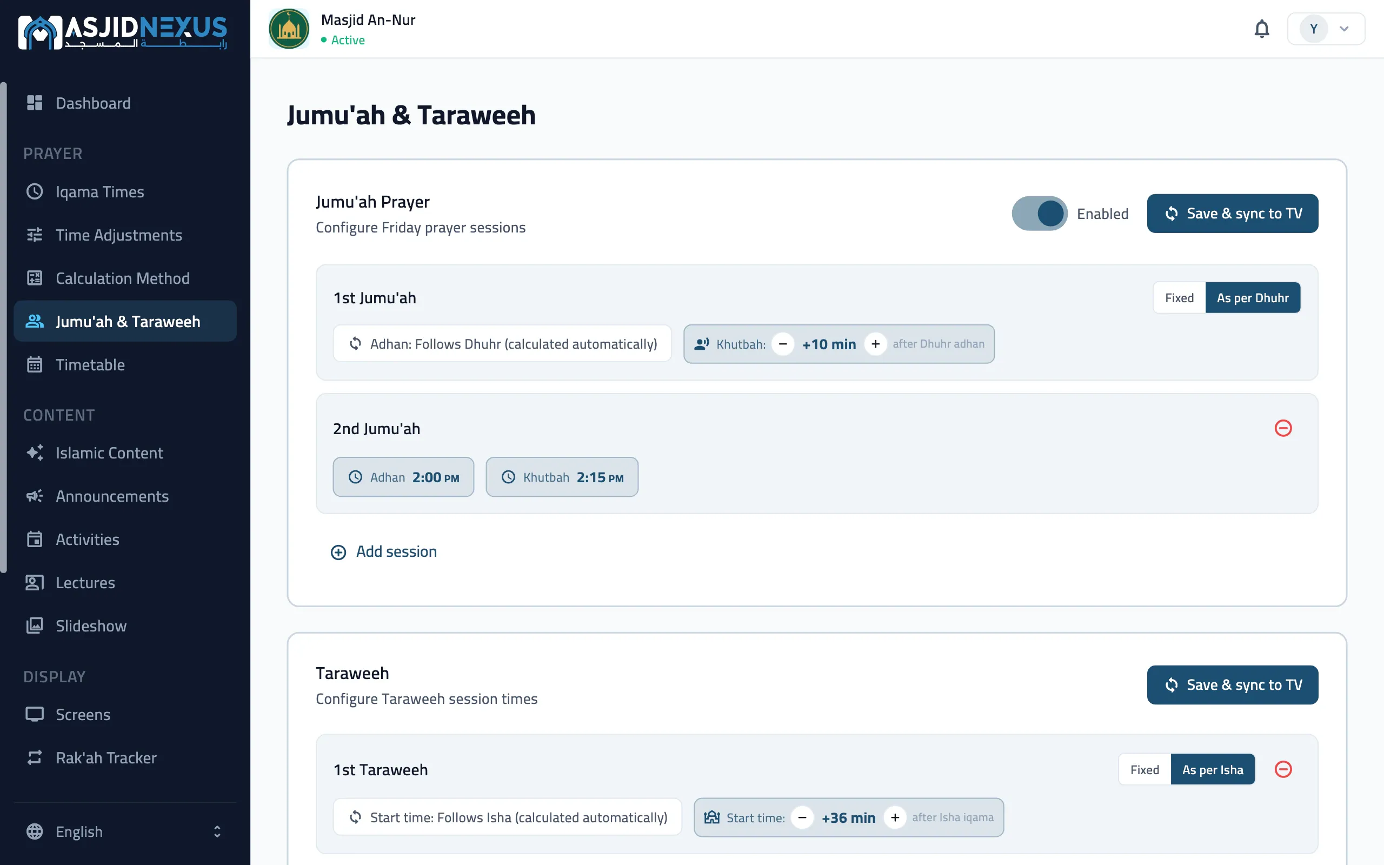Click the Announcements megaphone icon
Viewport: 1384px width, 865px height.
[x=34, y=496]
